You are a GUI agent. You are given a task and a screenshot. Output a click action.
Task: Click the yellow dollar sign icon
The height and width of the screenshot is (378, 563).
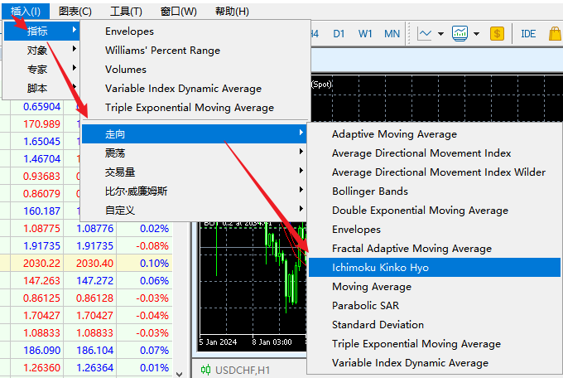click(x=497, y=34)
